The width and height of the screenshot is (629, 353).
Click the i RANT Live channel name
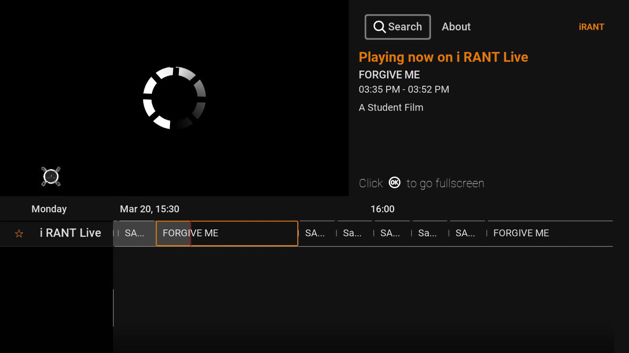coord(70,233)
